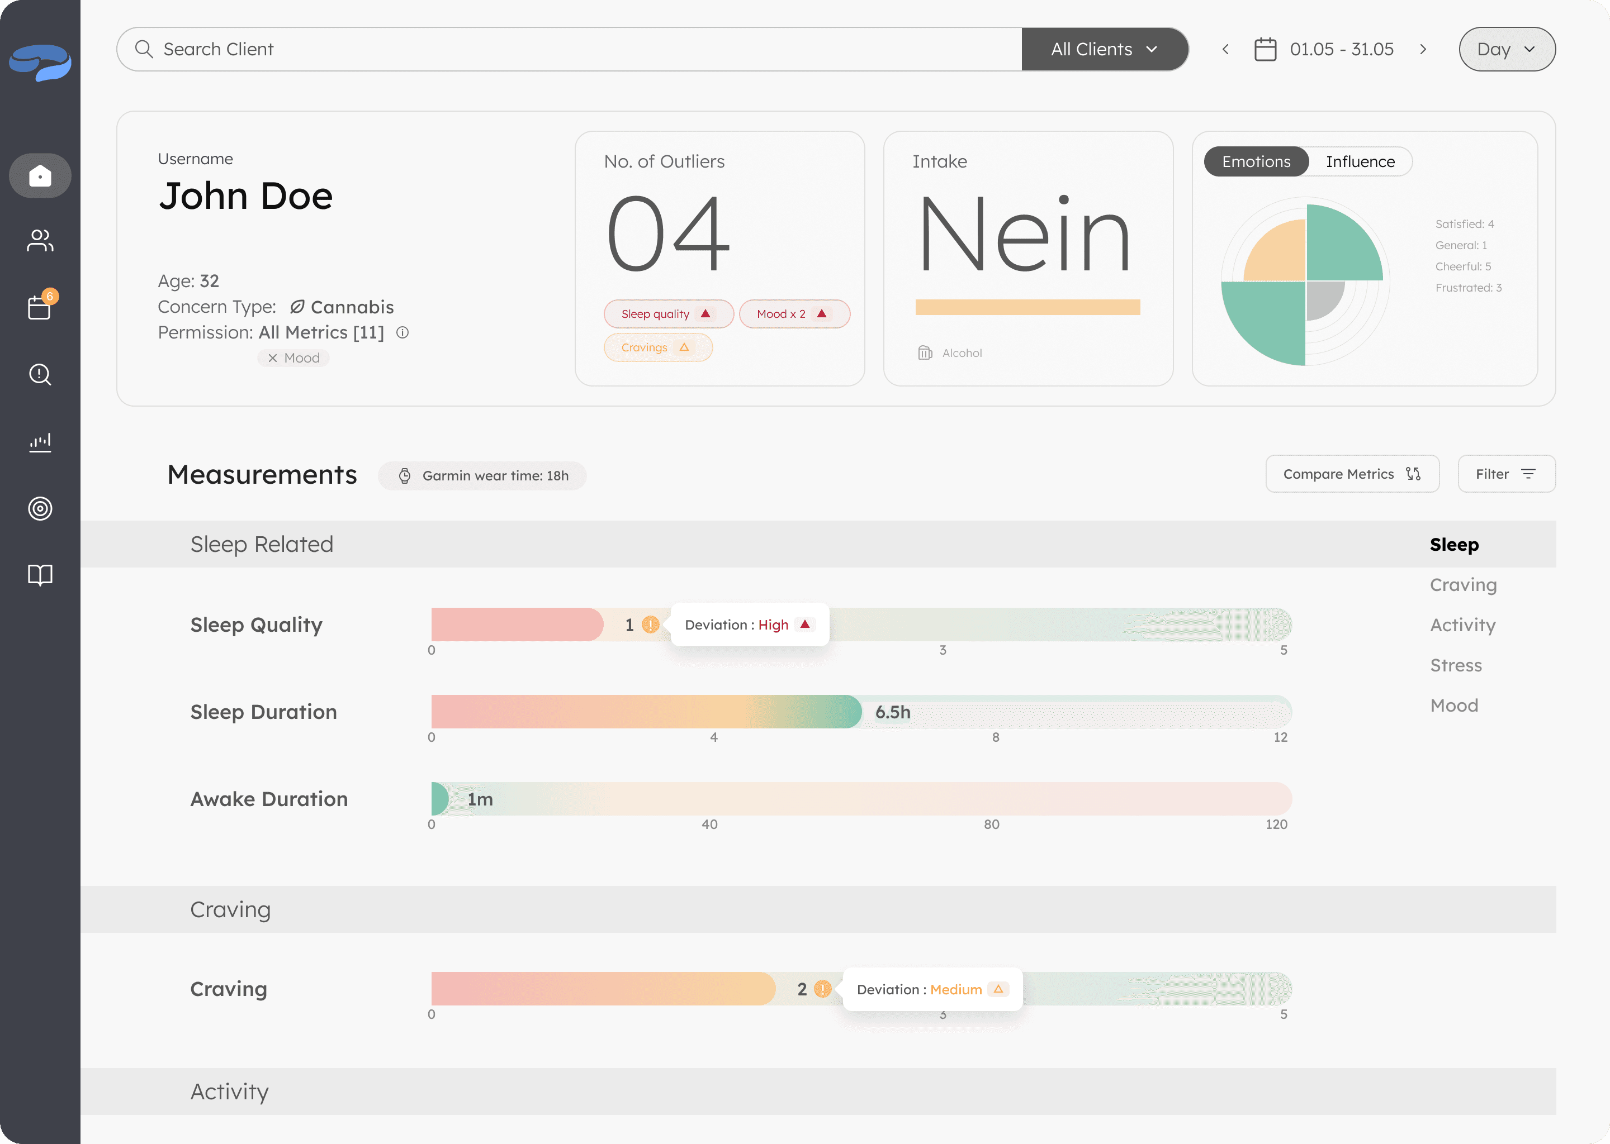Expand the All Clients dropdown
1610x1144 pixels.
point(1104,49)
